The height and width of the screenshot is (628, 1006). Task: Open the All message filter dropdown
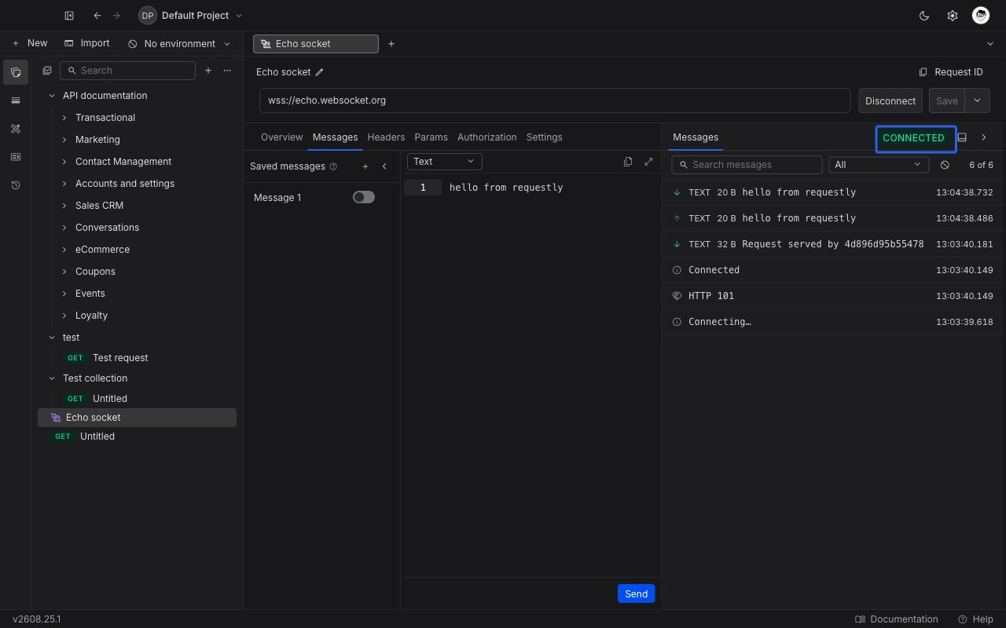click(879, 165)
